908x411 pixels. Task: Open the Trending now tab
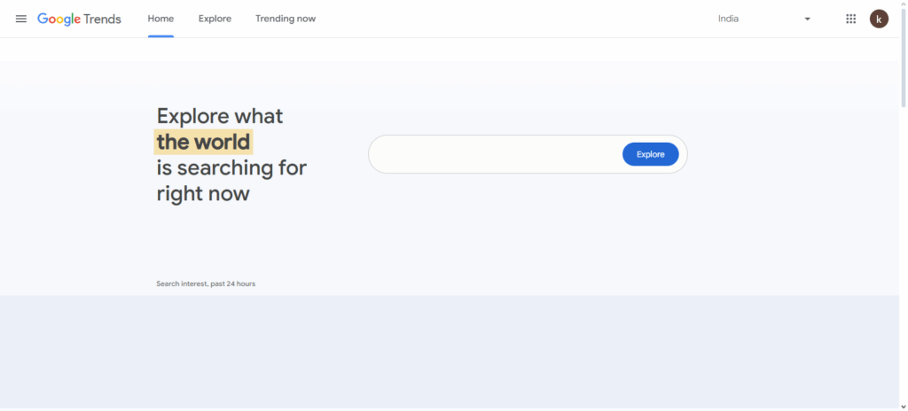(x=286, y=19)
